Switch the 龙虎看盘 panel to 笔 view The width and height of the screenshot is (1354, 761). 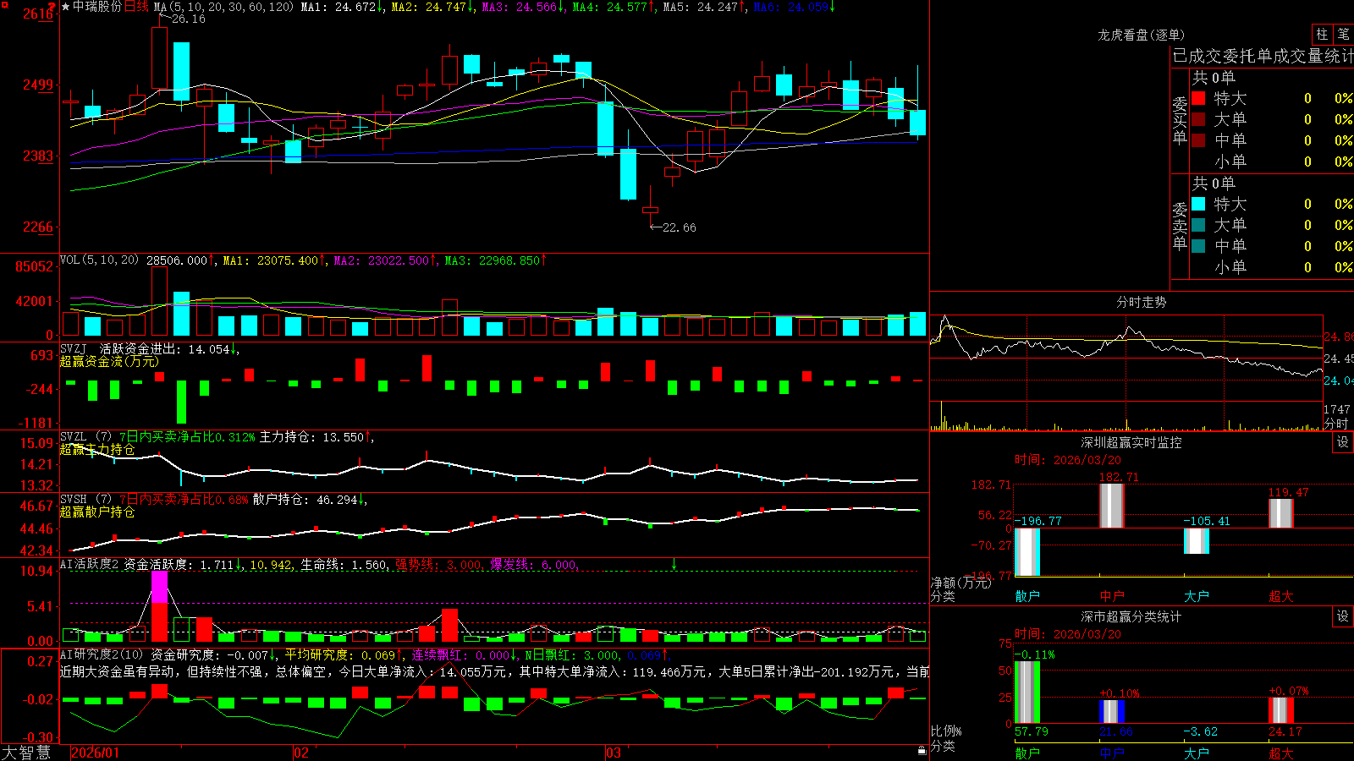[1344, 34]
